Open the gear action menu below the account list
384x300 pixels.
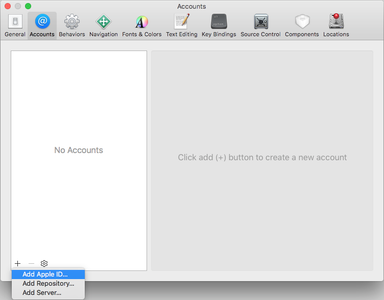[x=44, y=264]
